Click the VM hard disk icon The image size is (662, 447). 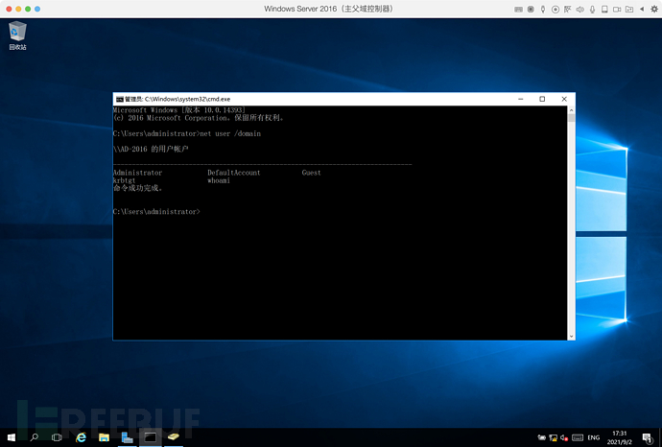coord(604,10)
